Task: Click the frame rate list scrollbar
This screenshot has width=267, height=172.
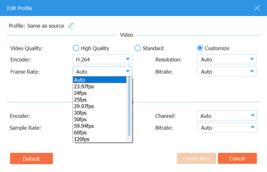Action: click(x=129, y=106)
